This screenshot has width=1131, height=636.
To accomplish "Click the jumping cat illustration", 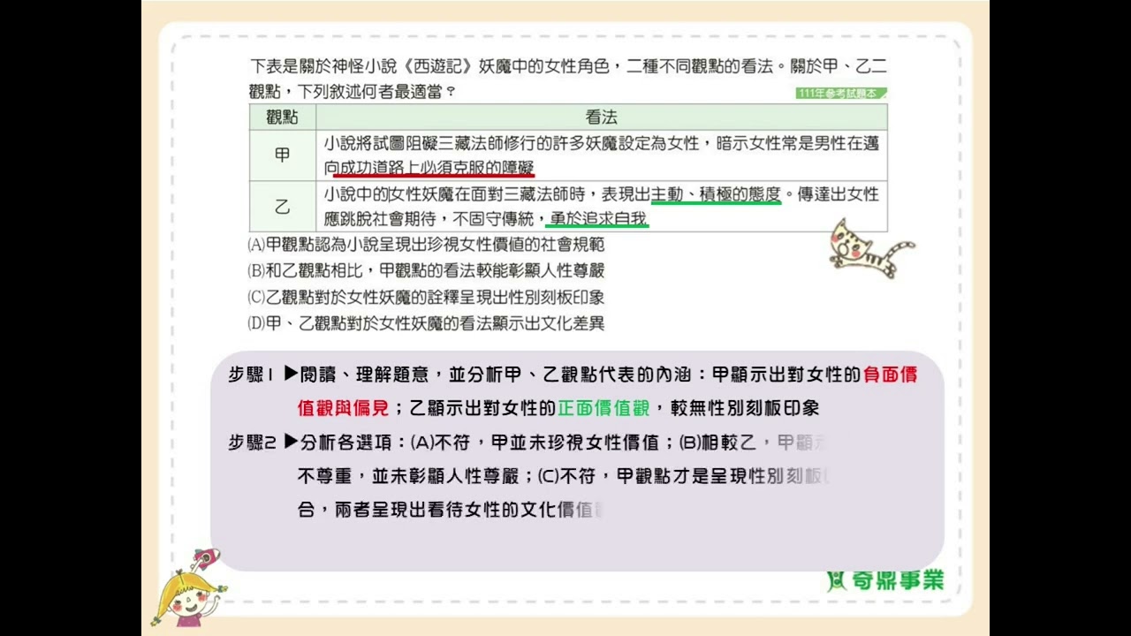I will pyautogui.click(x=870, y=248).
